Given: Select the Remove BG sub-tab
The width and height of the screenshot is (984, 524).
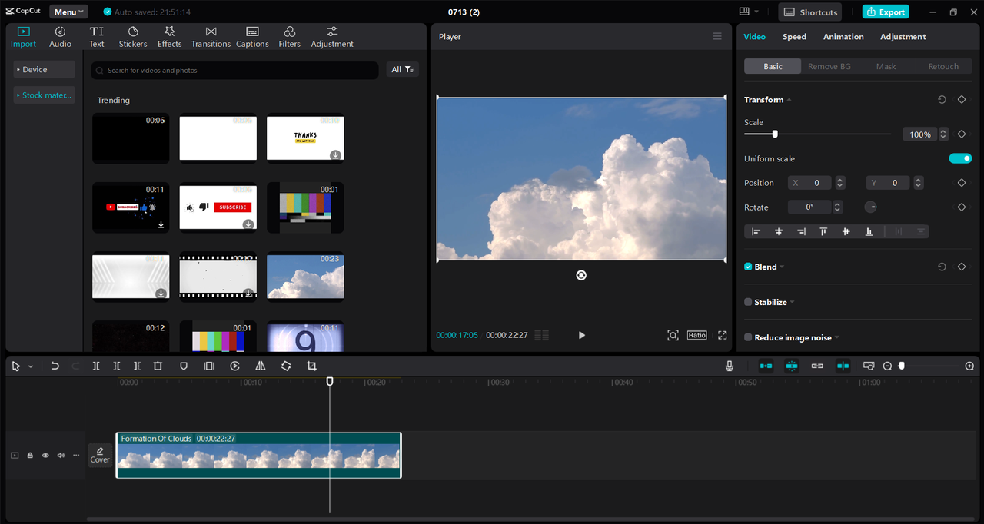Looking at the screenshot, I should click(x=829, y=67).
